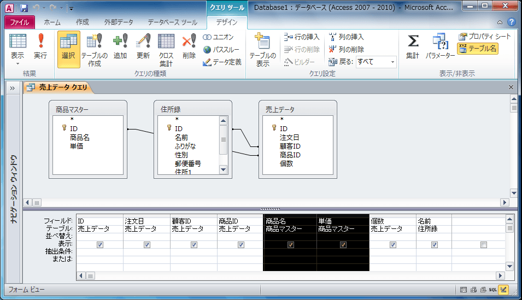The image size is (522, 300).
Task: Click down arrow of design grid vertical scrollbar
Action: pyautogui.click(x=509, y=266)
